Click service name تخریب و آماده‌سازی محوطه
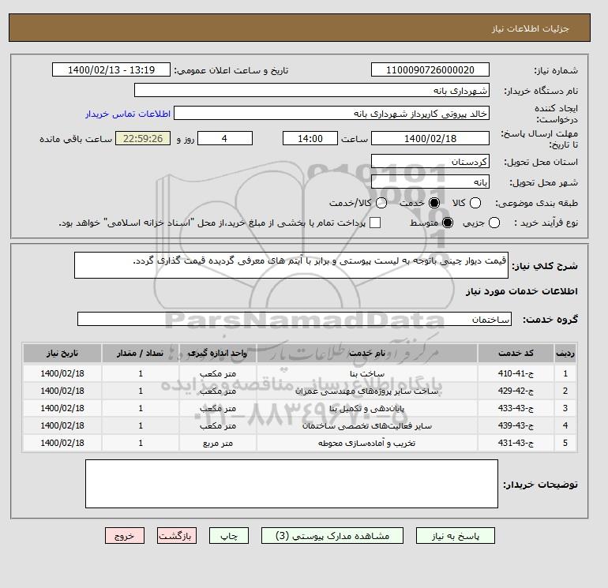The image size is (608, 588). pos(367,443)
